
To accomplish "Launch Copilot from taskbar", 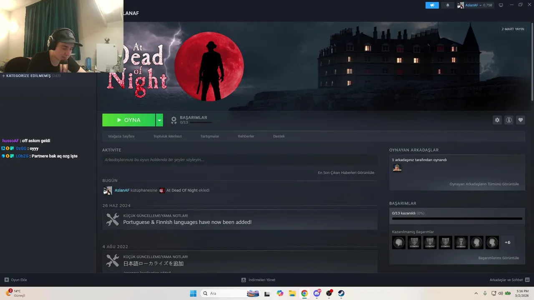I will [x=280, y=293].
